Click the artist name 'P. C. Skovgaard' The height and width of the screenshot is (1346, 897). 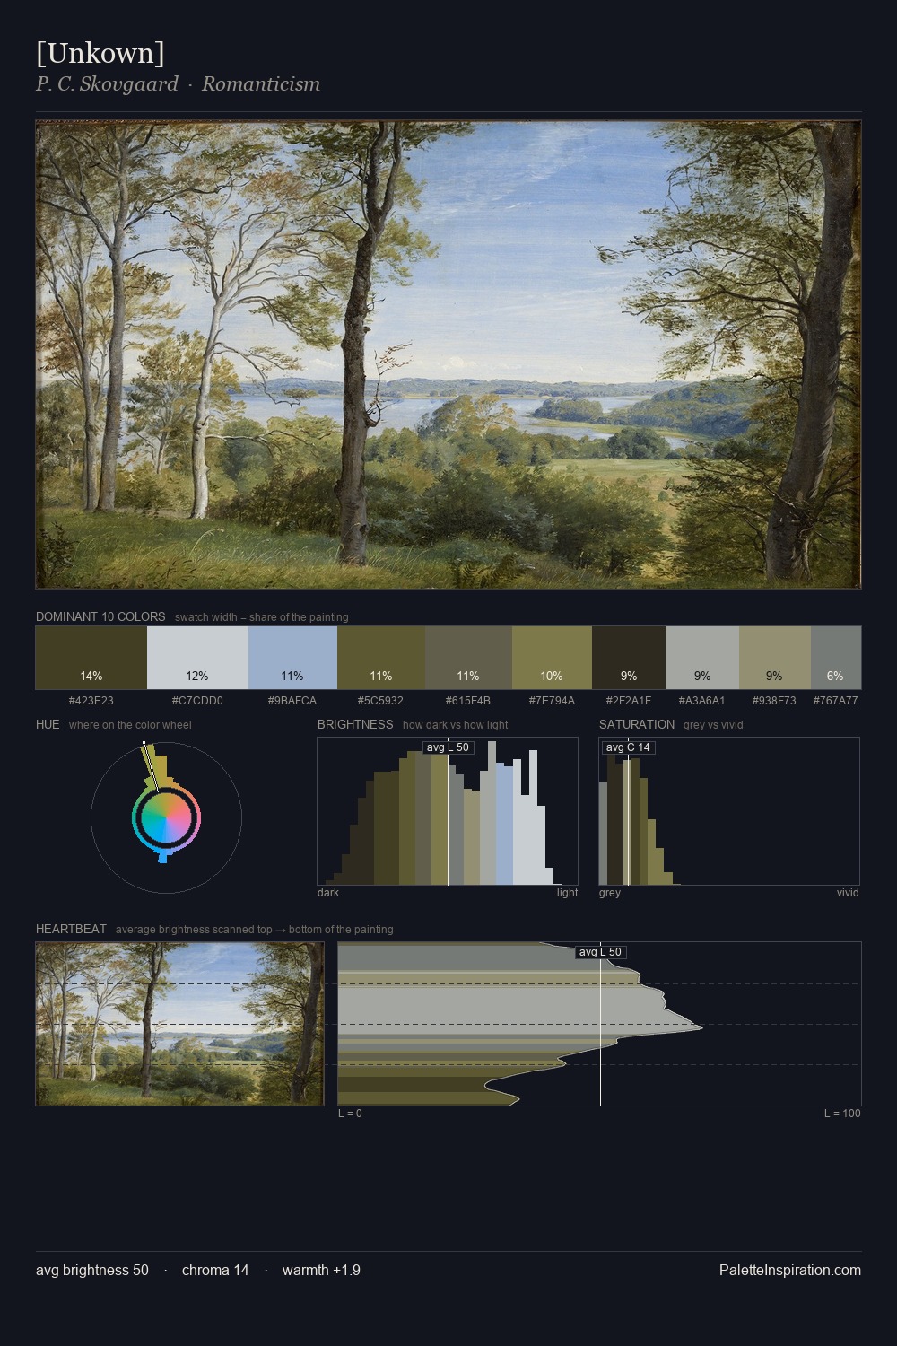pyautogui.click(x=107, y=84)
